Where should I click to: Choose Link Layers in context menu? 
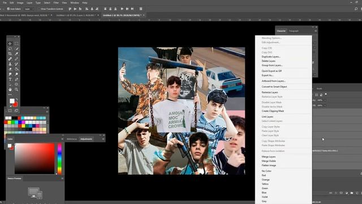(268, 117)
